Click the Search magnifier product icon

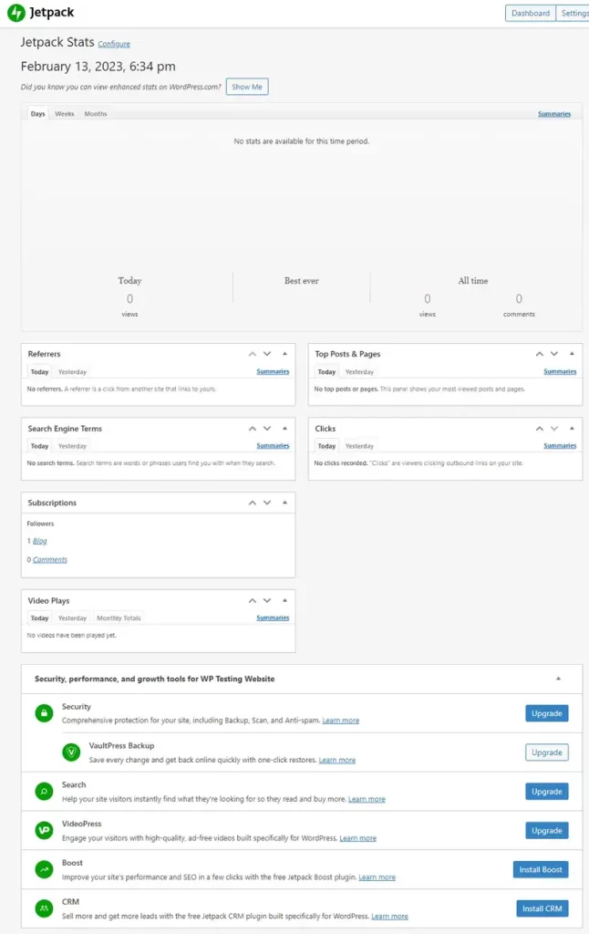pos(44,792)
